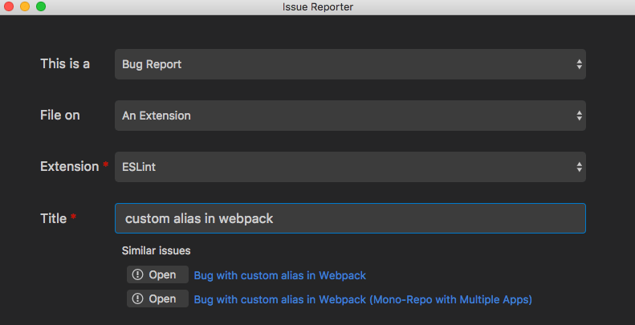This screenshot has height=325, width=635.
Task: Open 'Bug with custom alias in Webpack' issue link
Action: pyautogui.click(x=279, y=275)
